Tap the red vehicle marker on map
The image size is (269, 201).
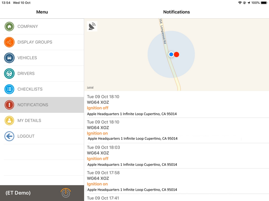pos(176,54)
